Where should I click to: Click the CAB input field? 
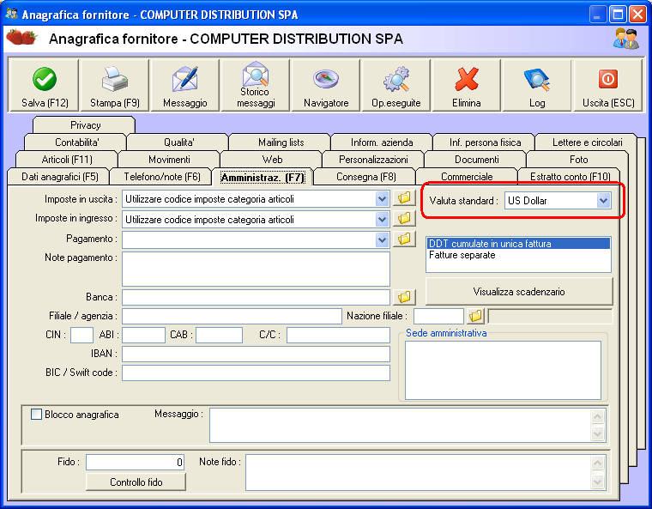pos(219,335)
